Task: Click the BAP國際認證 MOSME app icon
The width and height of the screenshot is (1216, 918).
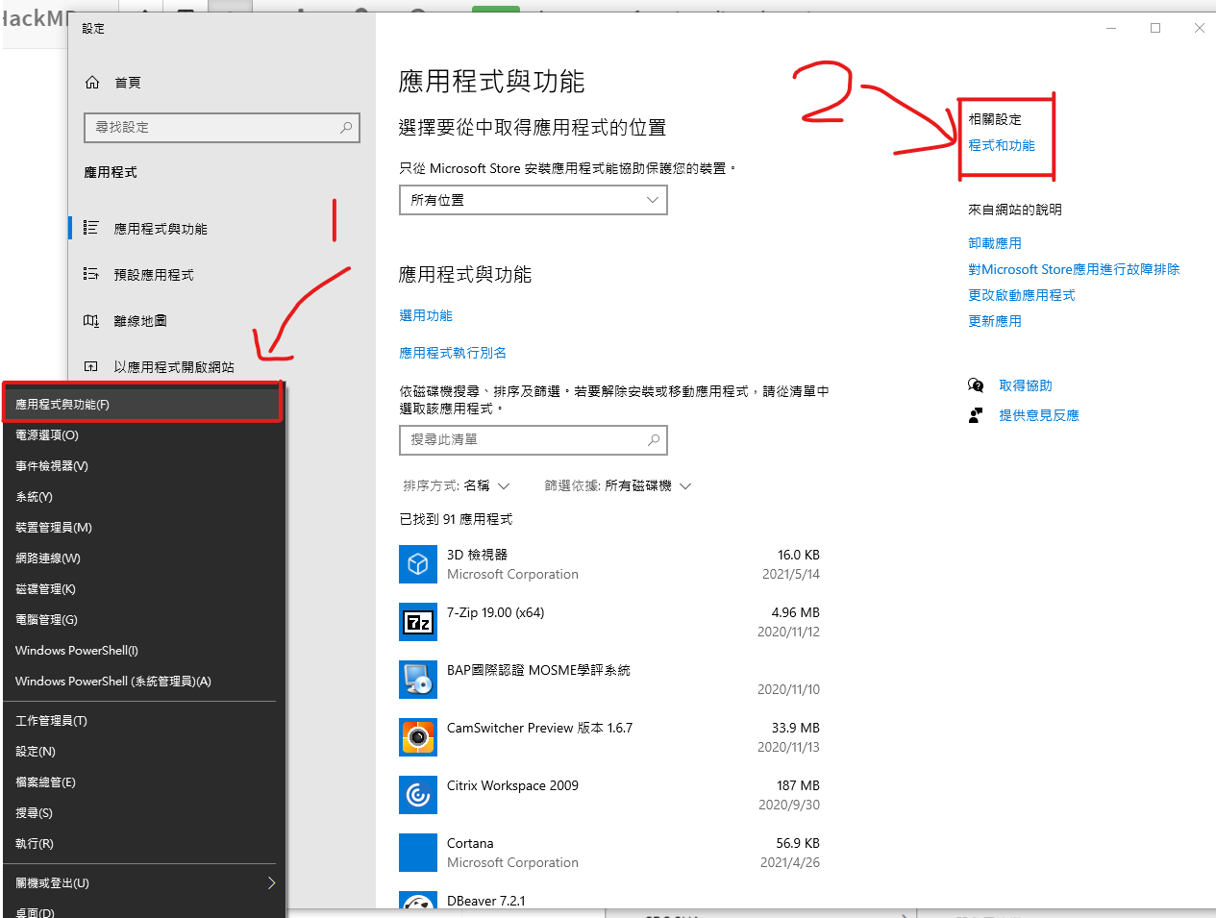Action: coord(418,680)
